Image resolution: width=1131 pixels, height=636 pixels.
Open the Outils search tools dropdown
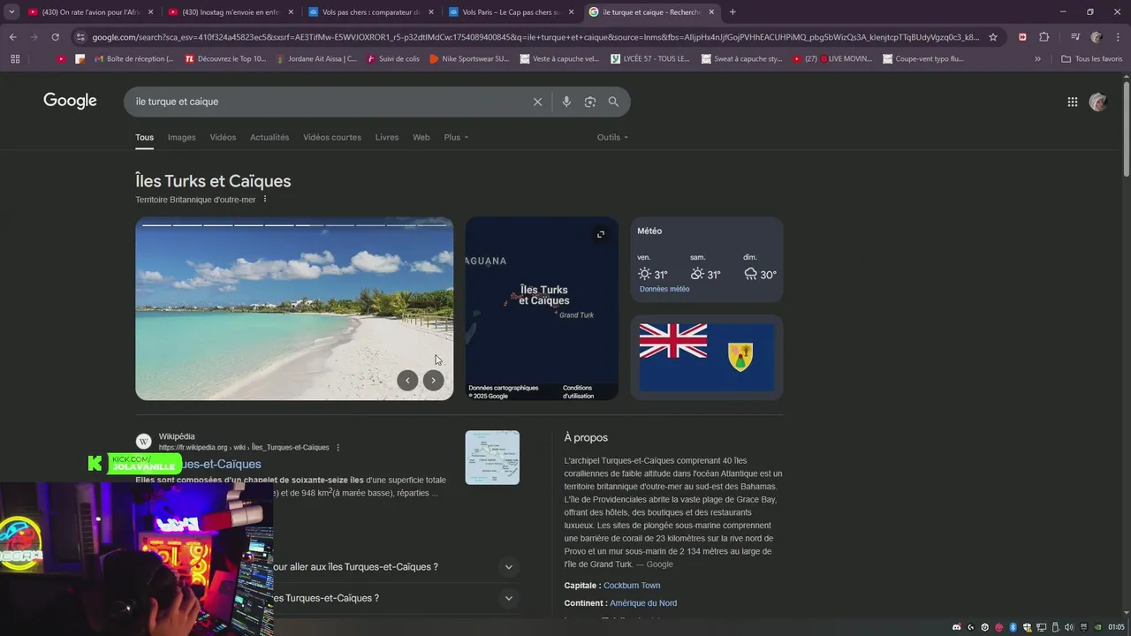(x=612, y=137)
